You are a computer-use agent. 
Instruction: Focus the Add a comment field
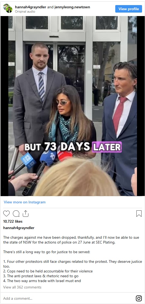[68, 298]
